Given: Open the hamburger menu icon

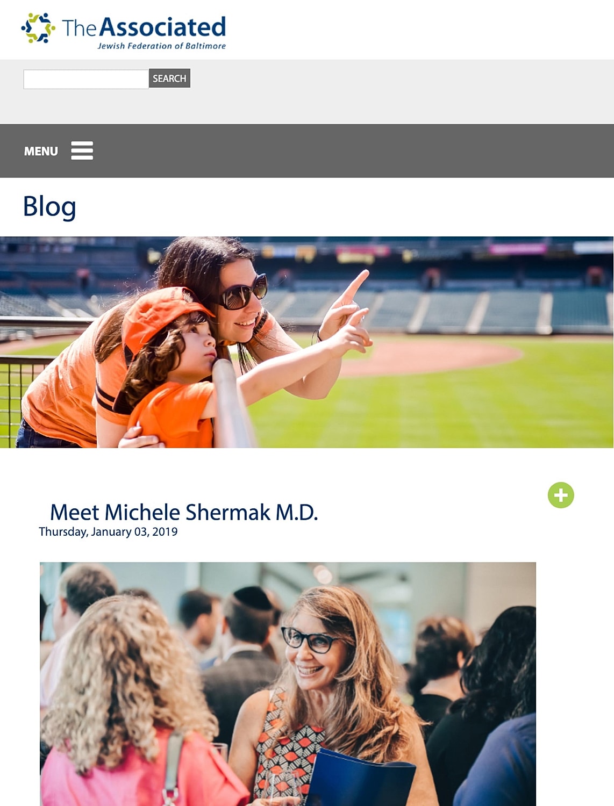Looking at the screenshot, I should 82,150.
